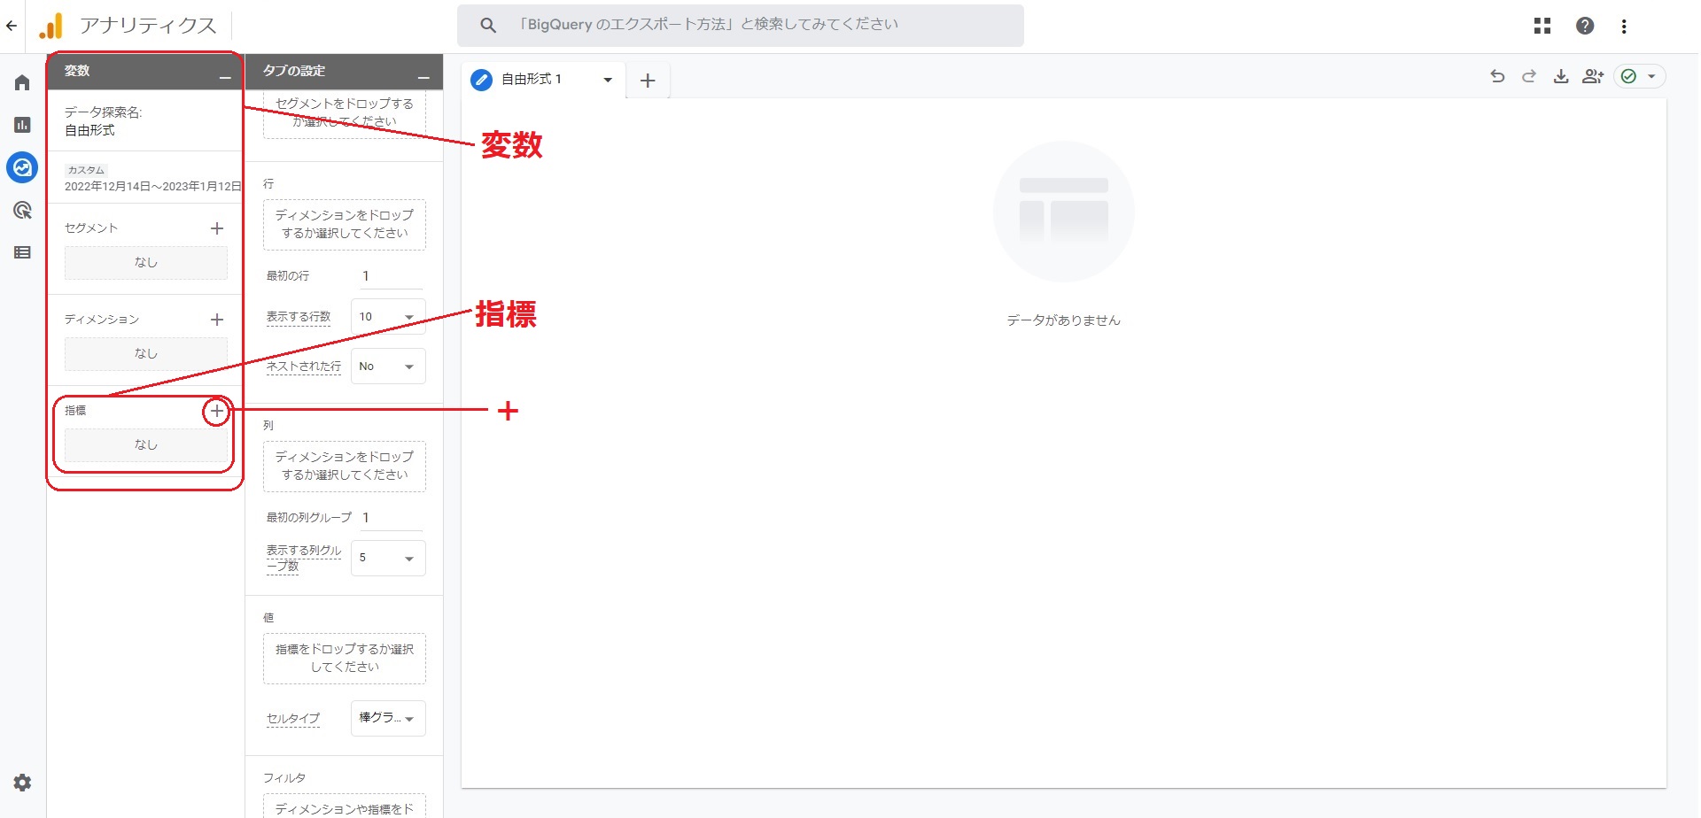Screen dimensions: 1701x818
Task: Open the Home icon in left sidebar
Action: tap(22, 82)
